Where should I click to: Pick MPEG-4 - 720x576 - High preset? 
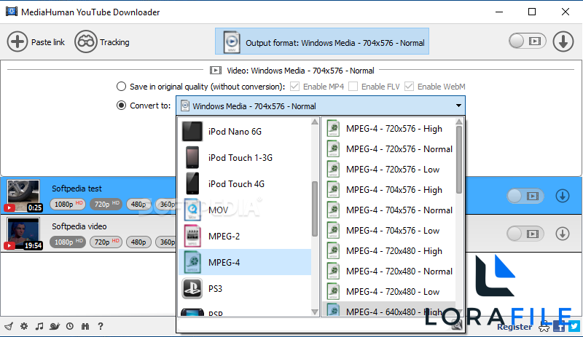[x=388, y=129]
